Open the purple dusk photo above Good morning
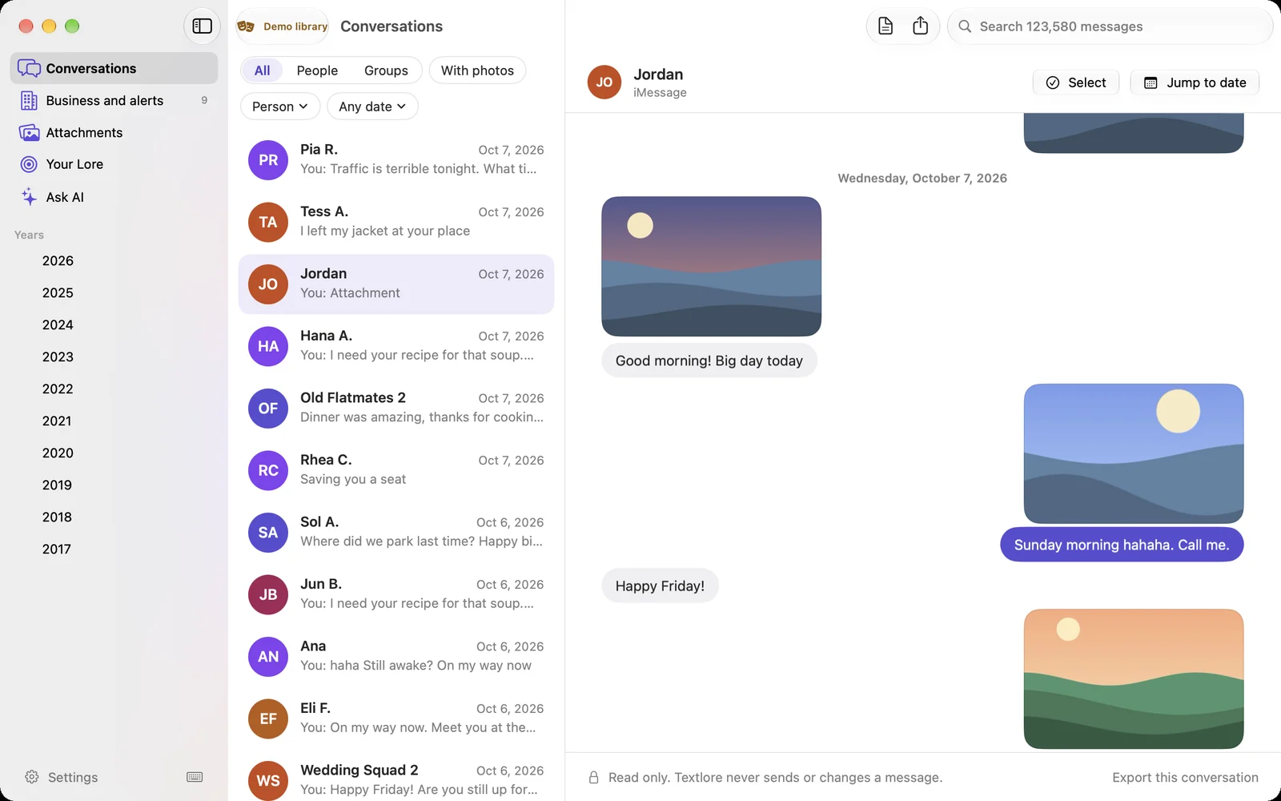Screen dimensions: 1281x801 711,267
